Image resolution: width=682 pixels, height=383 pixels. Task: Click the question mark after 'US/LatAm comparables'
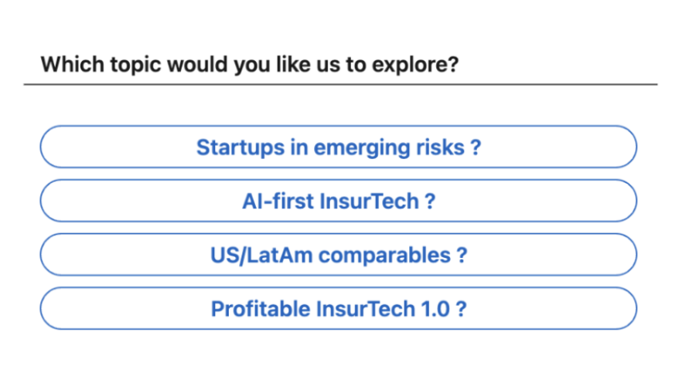coord(462,256)
